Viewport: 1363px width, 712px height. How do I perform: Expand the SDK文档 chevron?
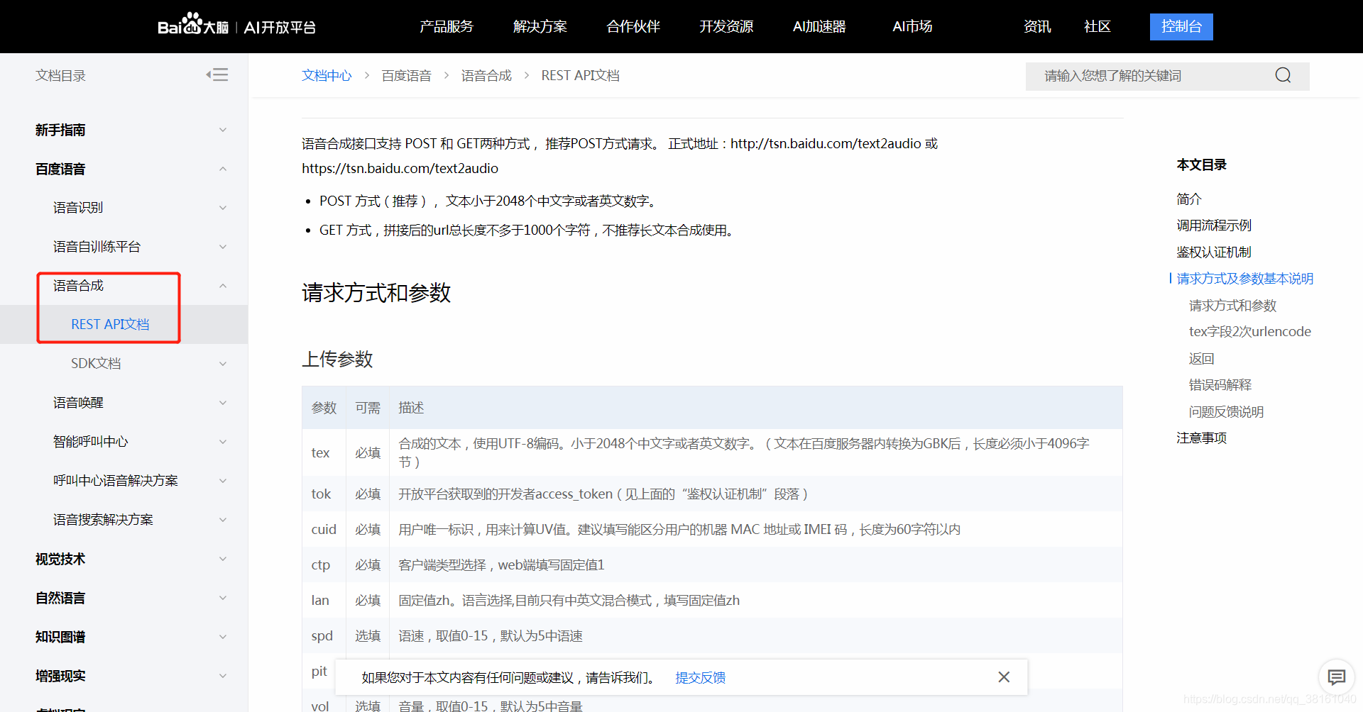(x=223, y=364)
